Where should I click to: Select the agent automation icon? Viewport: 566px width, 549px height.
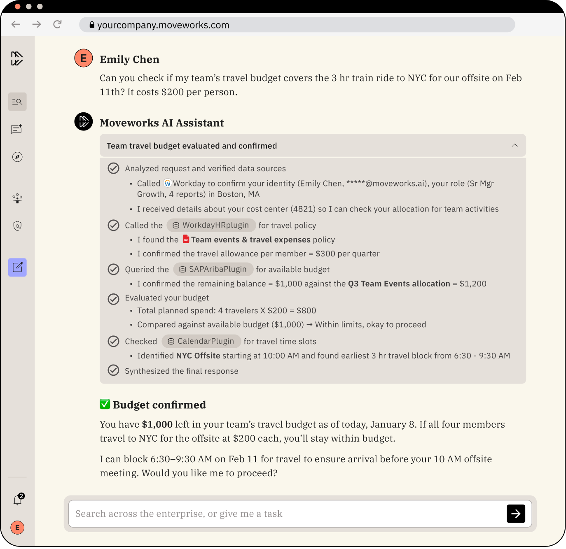tap(17, 198)
